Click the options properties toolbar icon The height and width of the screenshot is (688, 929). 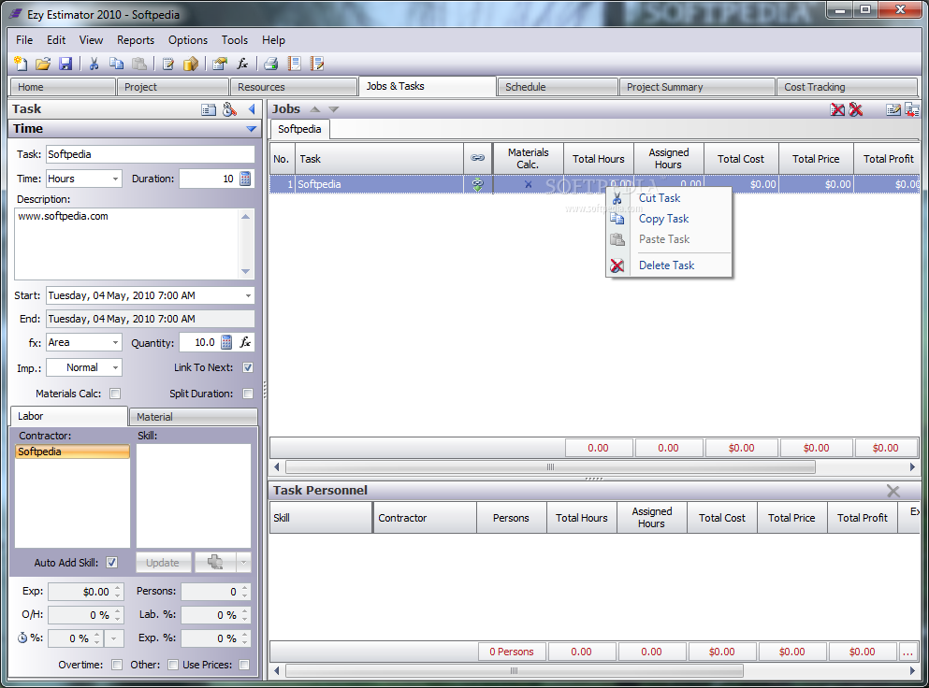pyautogui.click(x=220, y=64)
